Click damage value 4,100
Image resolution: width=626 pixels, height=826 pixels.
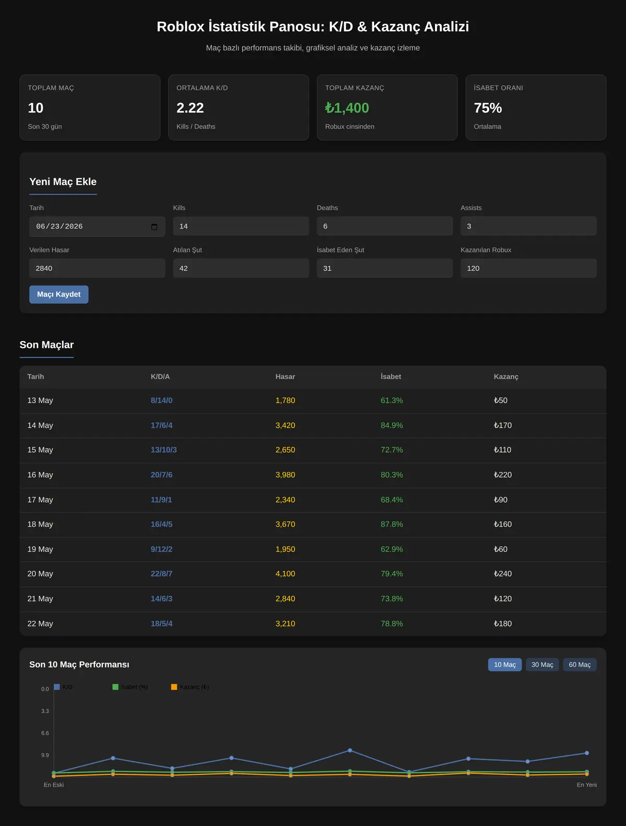[285, 574]
